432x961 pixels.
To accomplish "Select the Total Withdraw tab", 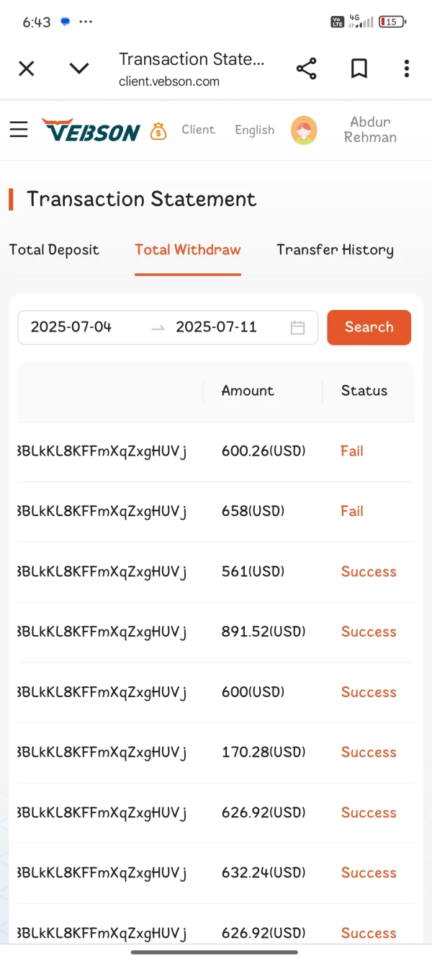I will (x=188, y=250).
